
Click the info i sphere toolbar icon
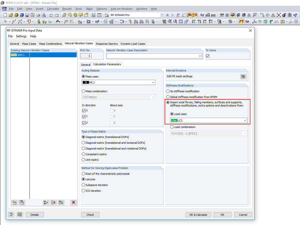click(x=284, y=15)
